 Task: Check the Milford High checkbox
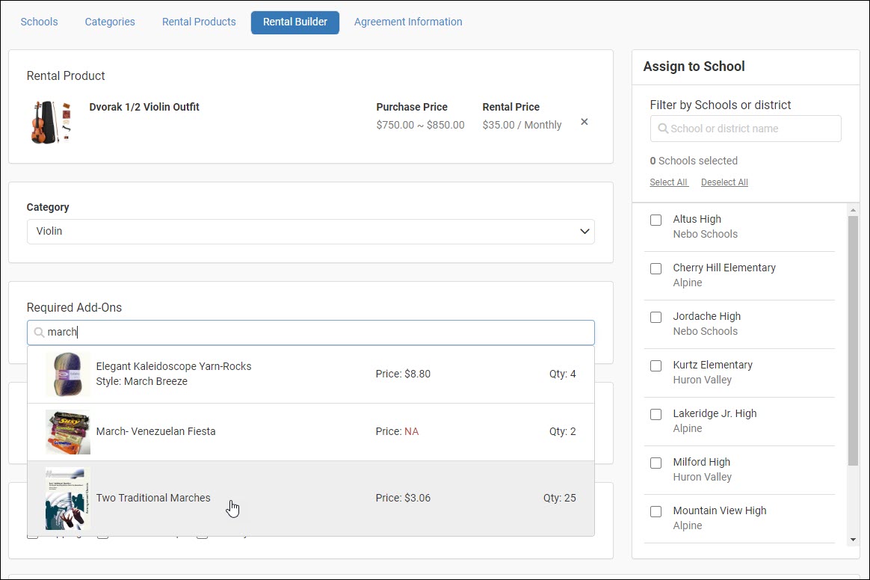coord(655,463)
